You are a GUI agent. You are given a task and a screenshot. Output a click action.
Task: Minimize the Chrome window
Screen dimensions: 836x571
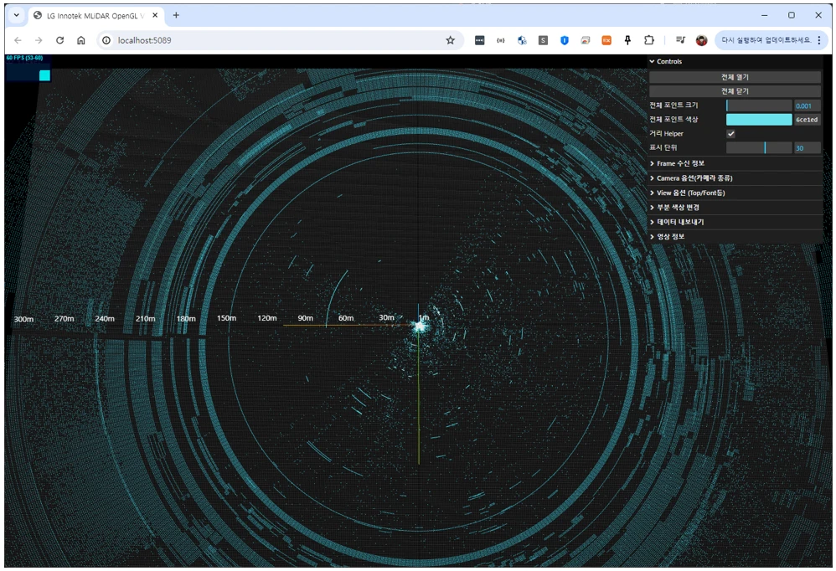click(765, 15)
